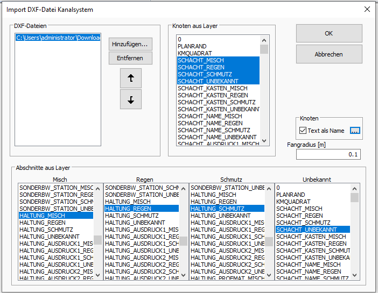The image size is (378, 293).
Task: Cancel the dialog with Abbrechen
Action: tap(328, 54)
